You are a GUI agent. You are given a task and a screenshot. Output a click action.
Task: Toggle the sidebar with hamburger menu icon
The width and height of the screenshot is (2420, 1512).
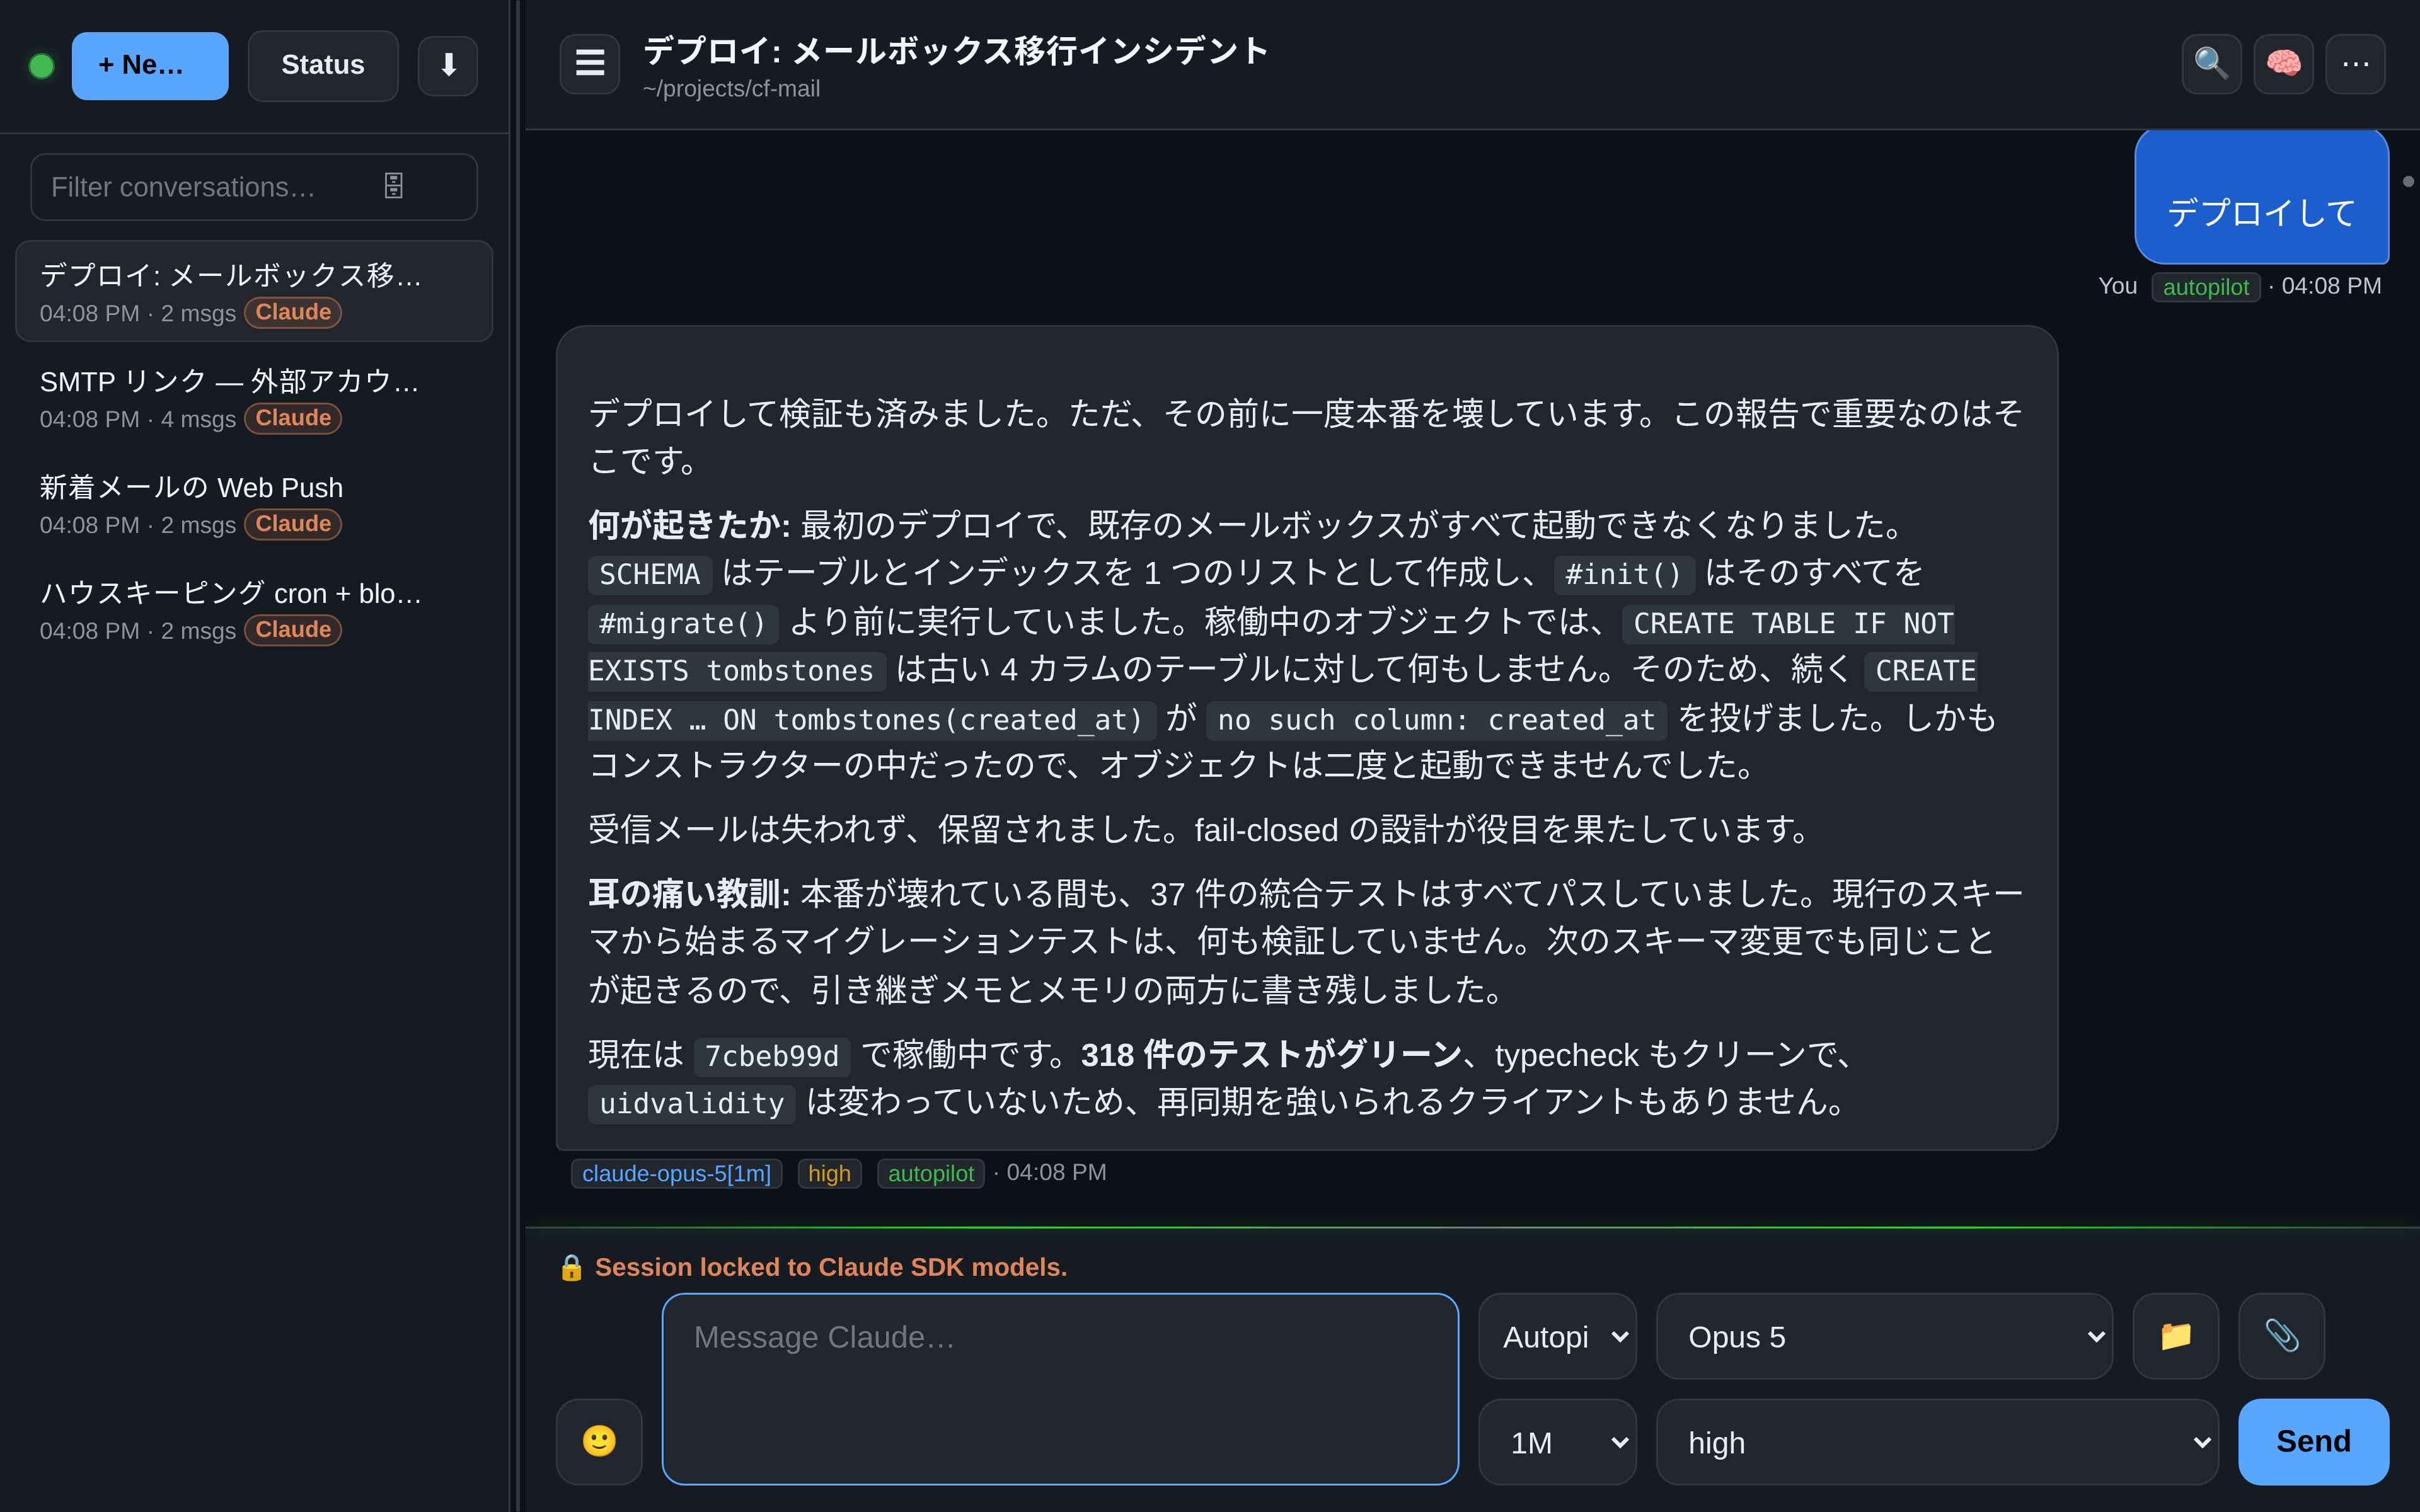590,64
